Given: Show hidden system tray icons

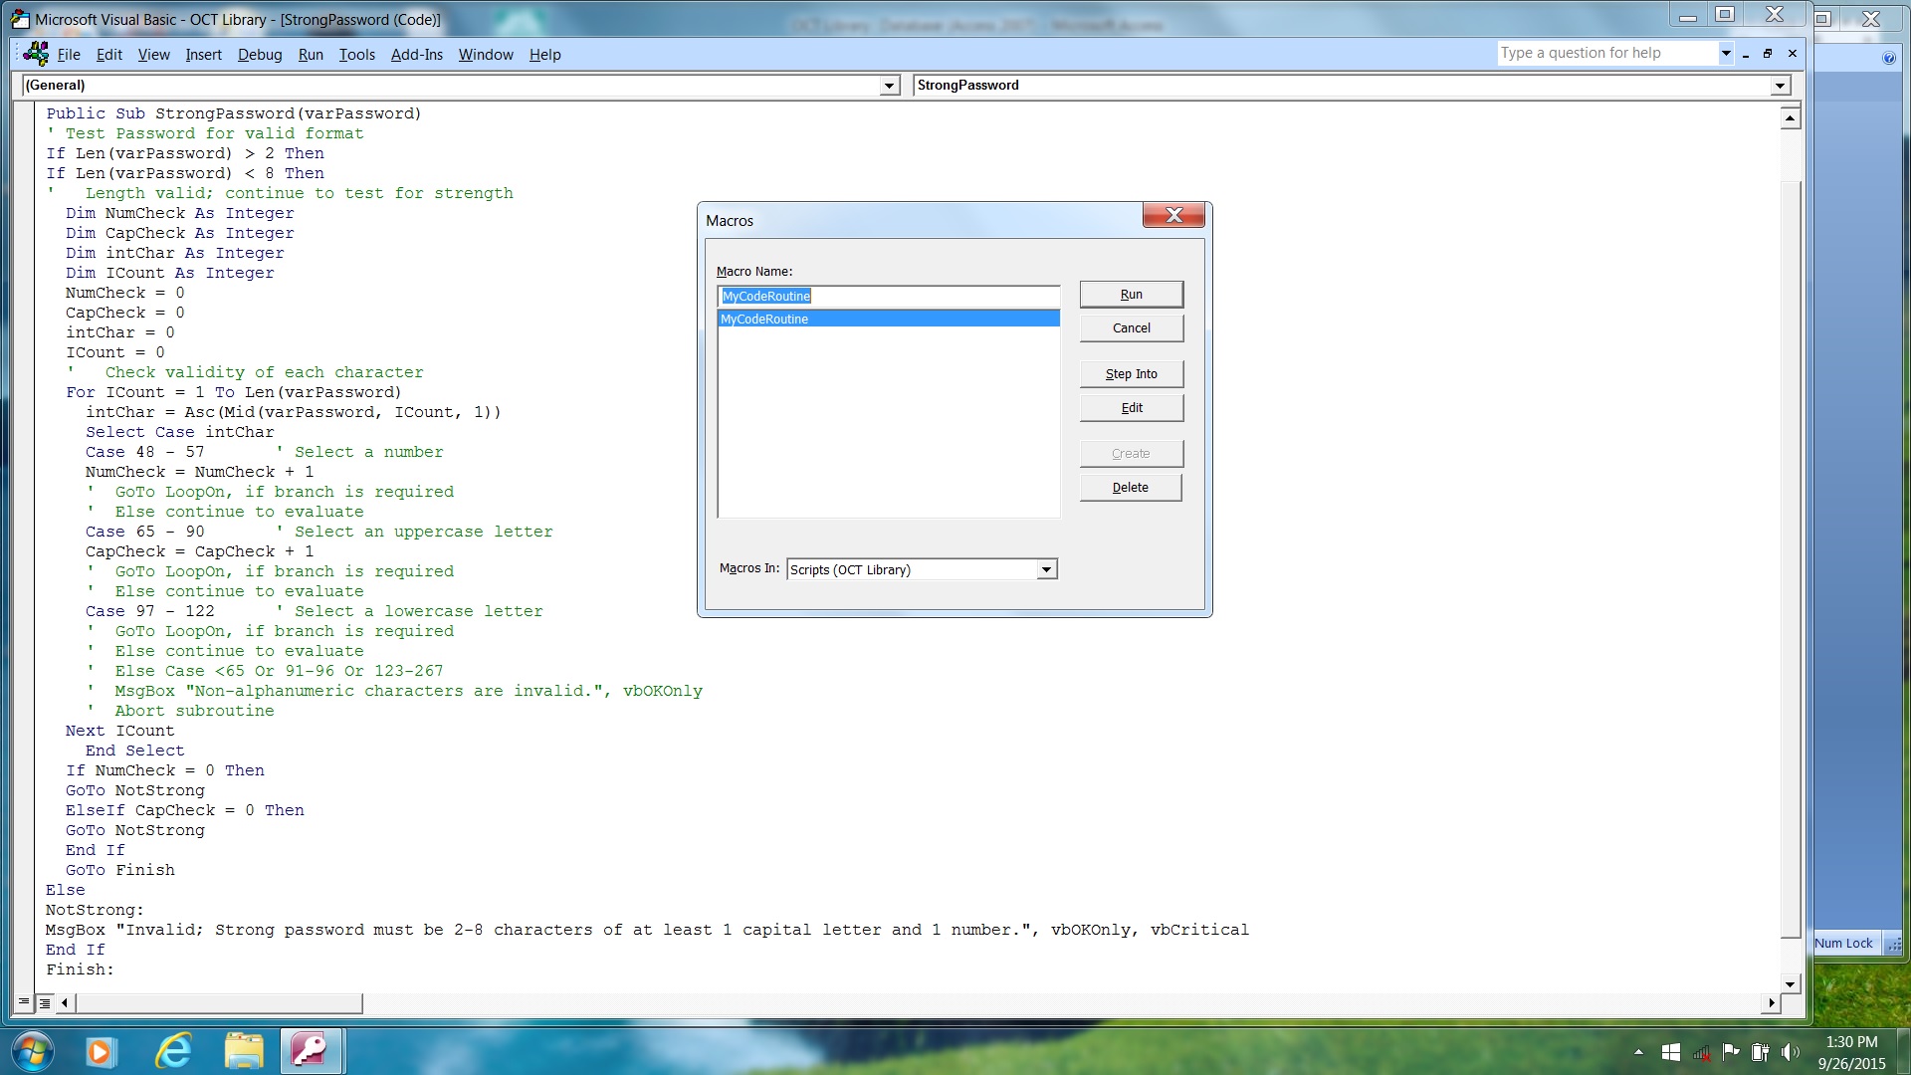Looking at the screenshot, I should coord(1638,1052).
